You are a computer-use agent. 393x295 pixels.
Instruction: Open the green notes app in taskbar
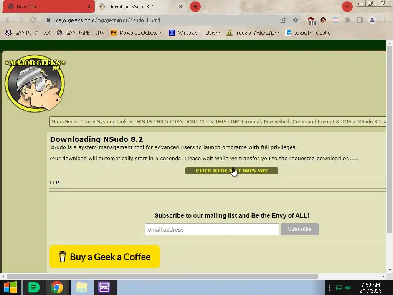(34, 287)
